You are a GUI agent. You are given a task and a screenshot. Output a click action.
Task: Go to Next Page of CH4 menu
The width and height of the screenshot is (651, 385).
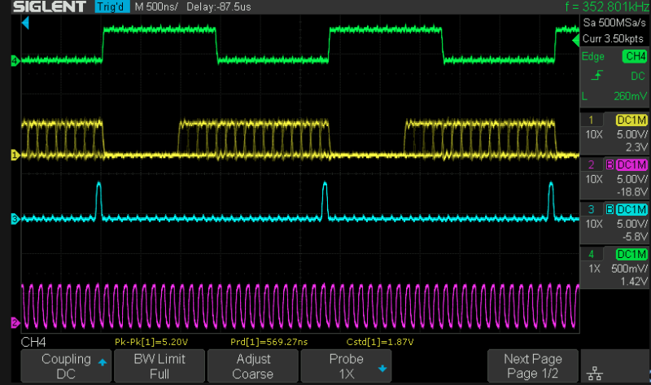click(533, 366)
